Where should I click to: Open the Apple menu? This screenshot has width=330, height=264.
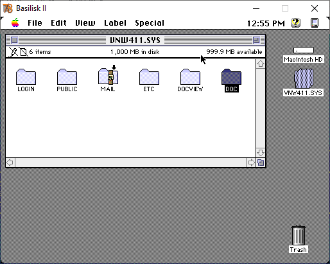tap(15, 22)
